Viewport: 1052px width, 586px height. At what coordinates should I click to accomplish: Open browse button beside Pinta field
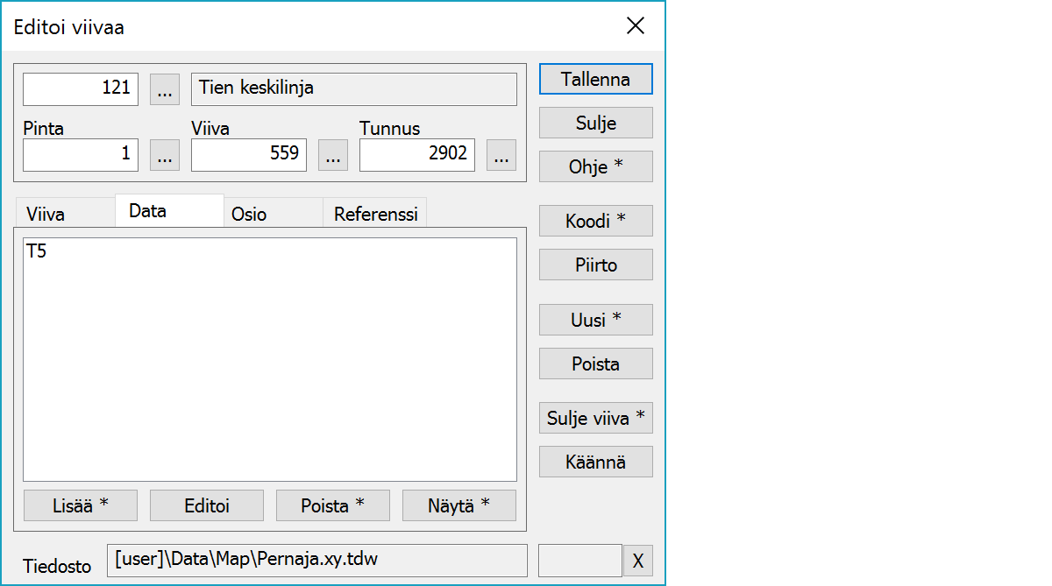click(165, 155)
